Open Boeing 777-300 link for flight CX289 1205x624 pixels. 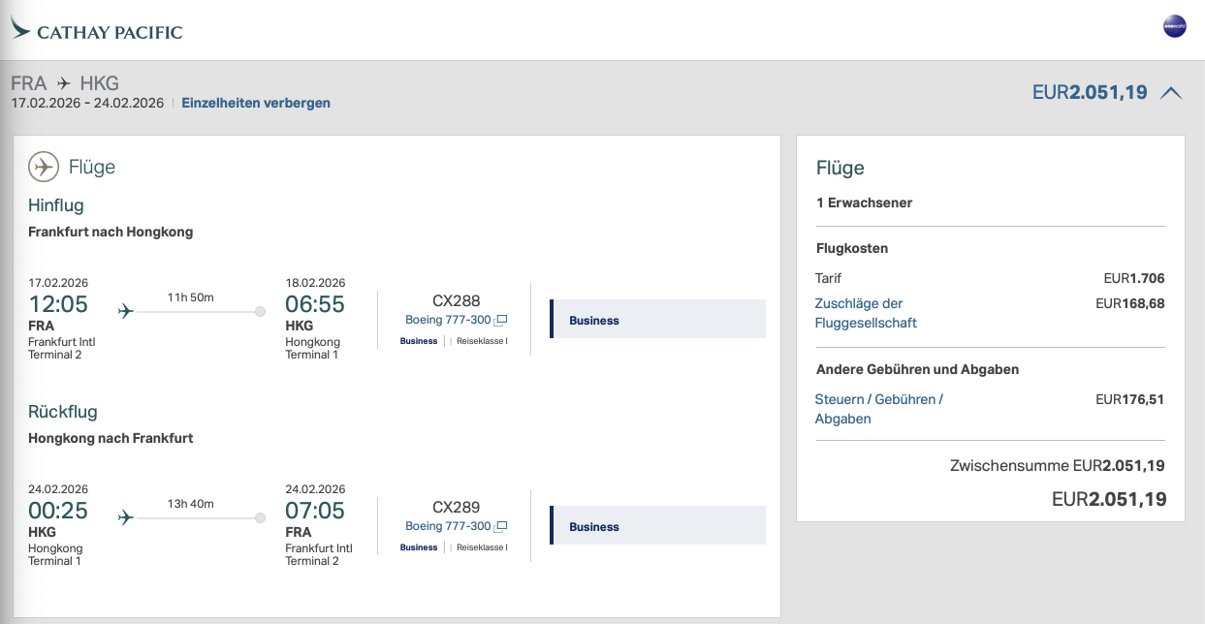point(448,526)
